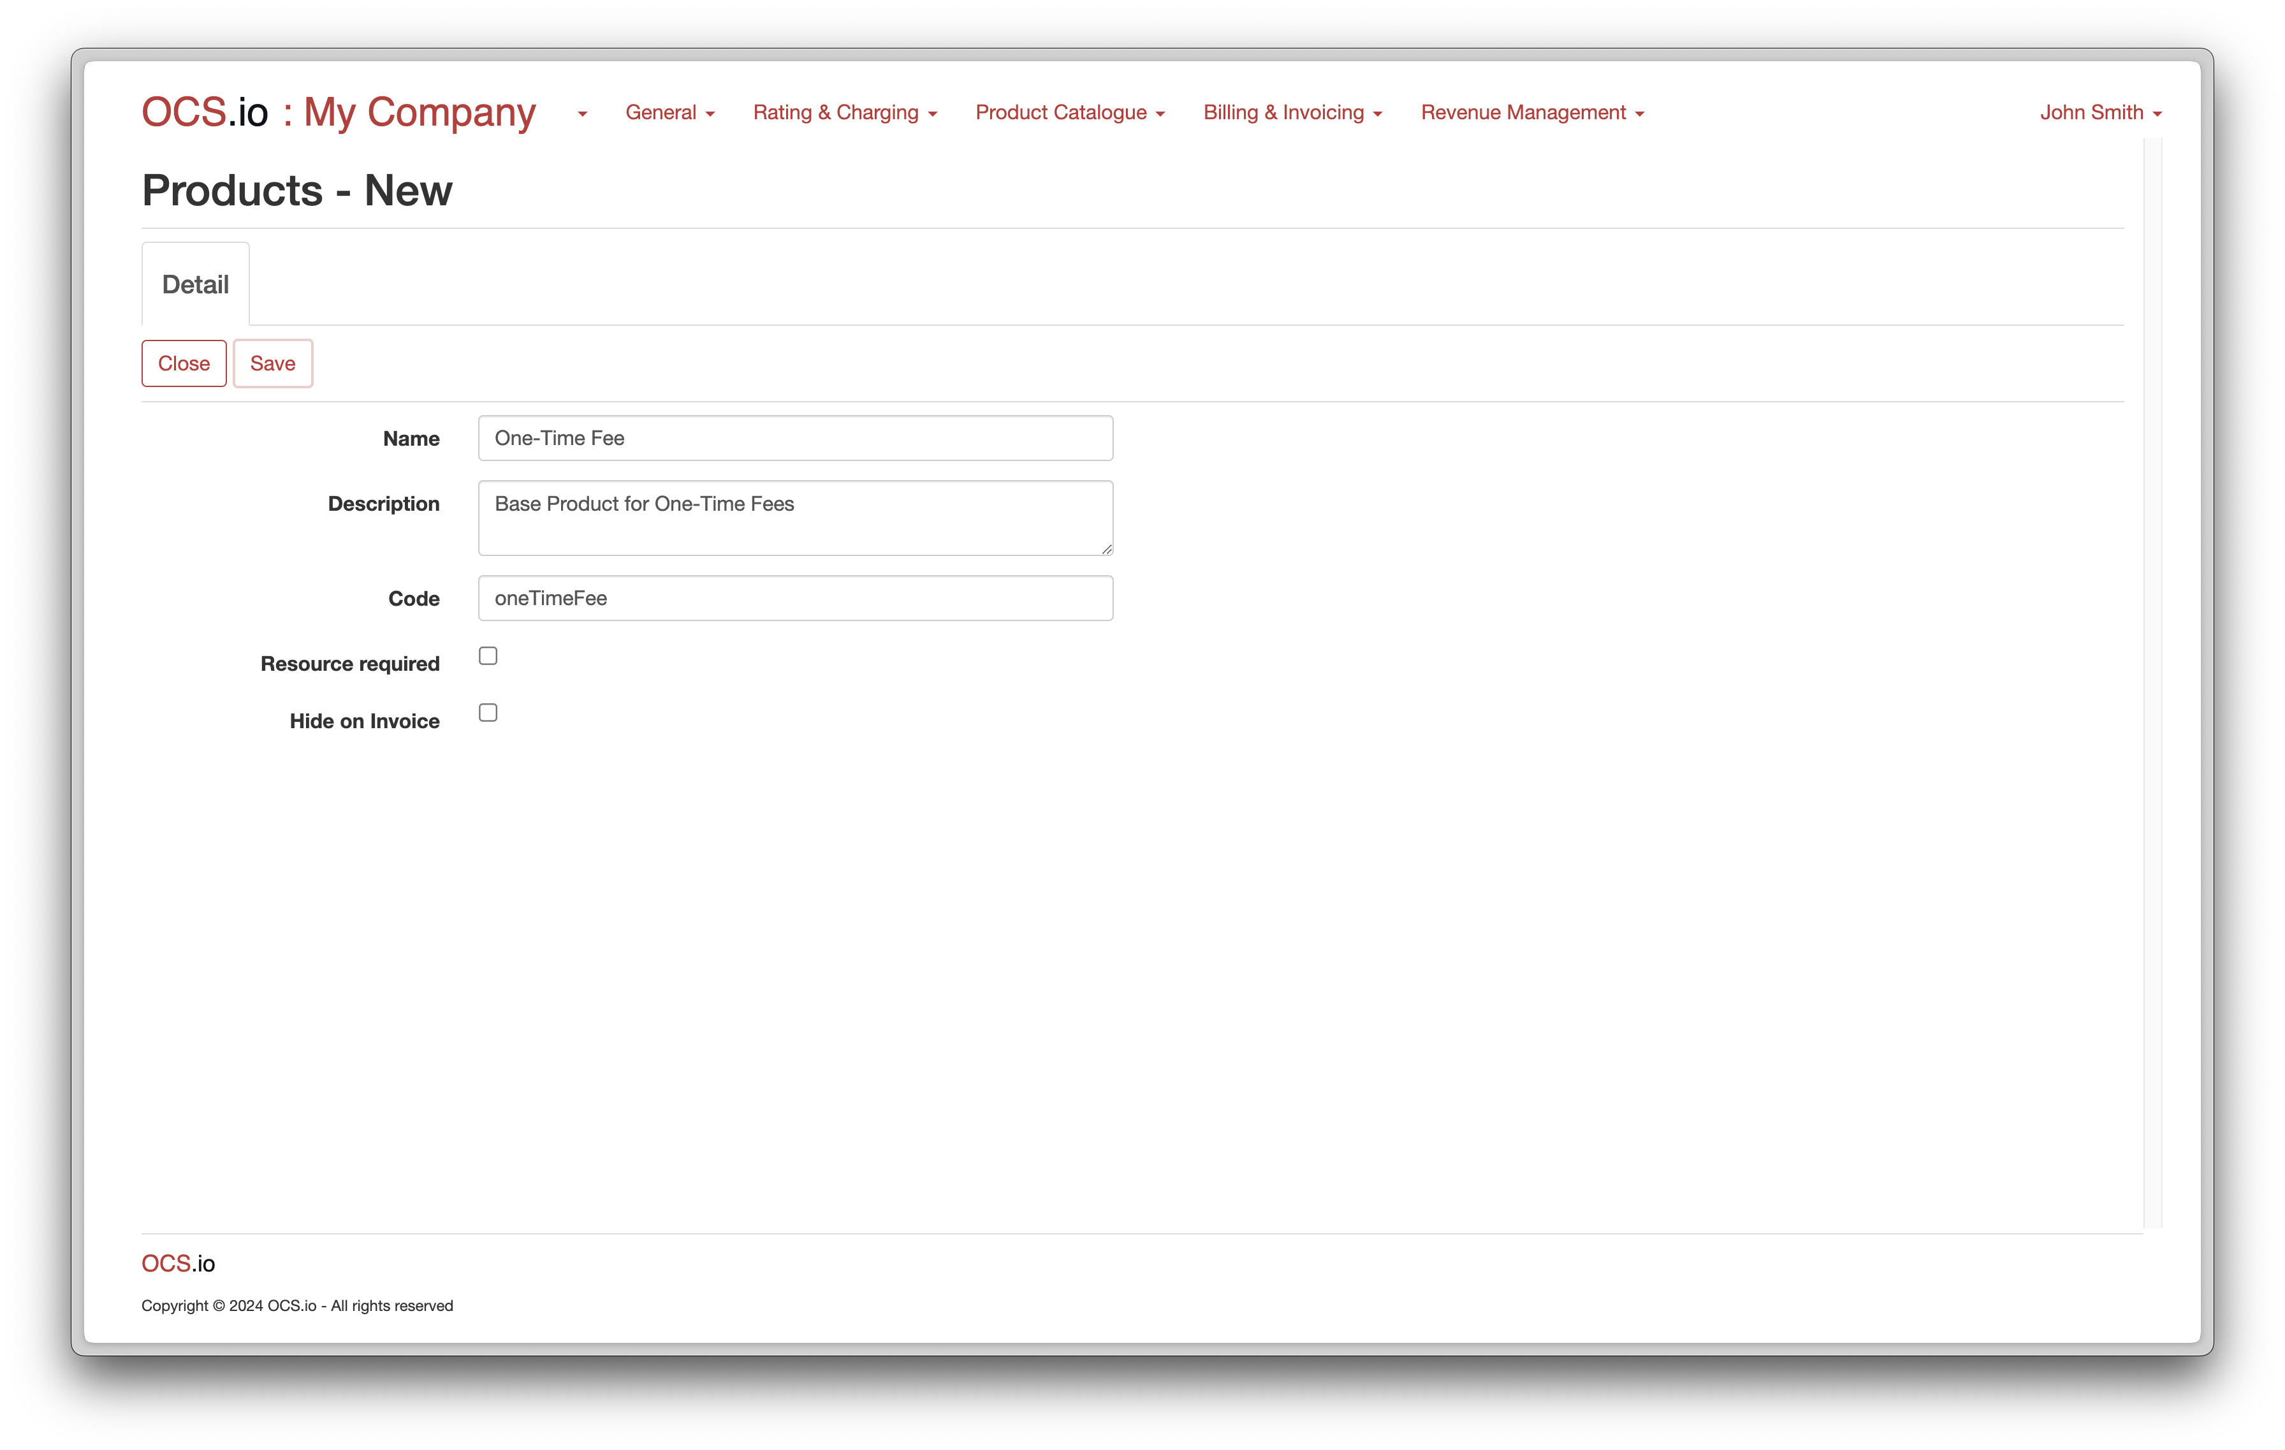This screenshot has height=1450, width=2285.
Task: Open the Revenue Management menu
Action: click(x=1531, y=113)
